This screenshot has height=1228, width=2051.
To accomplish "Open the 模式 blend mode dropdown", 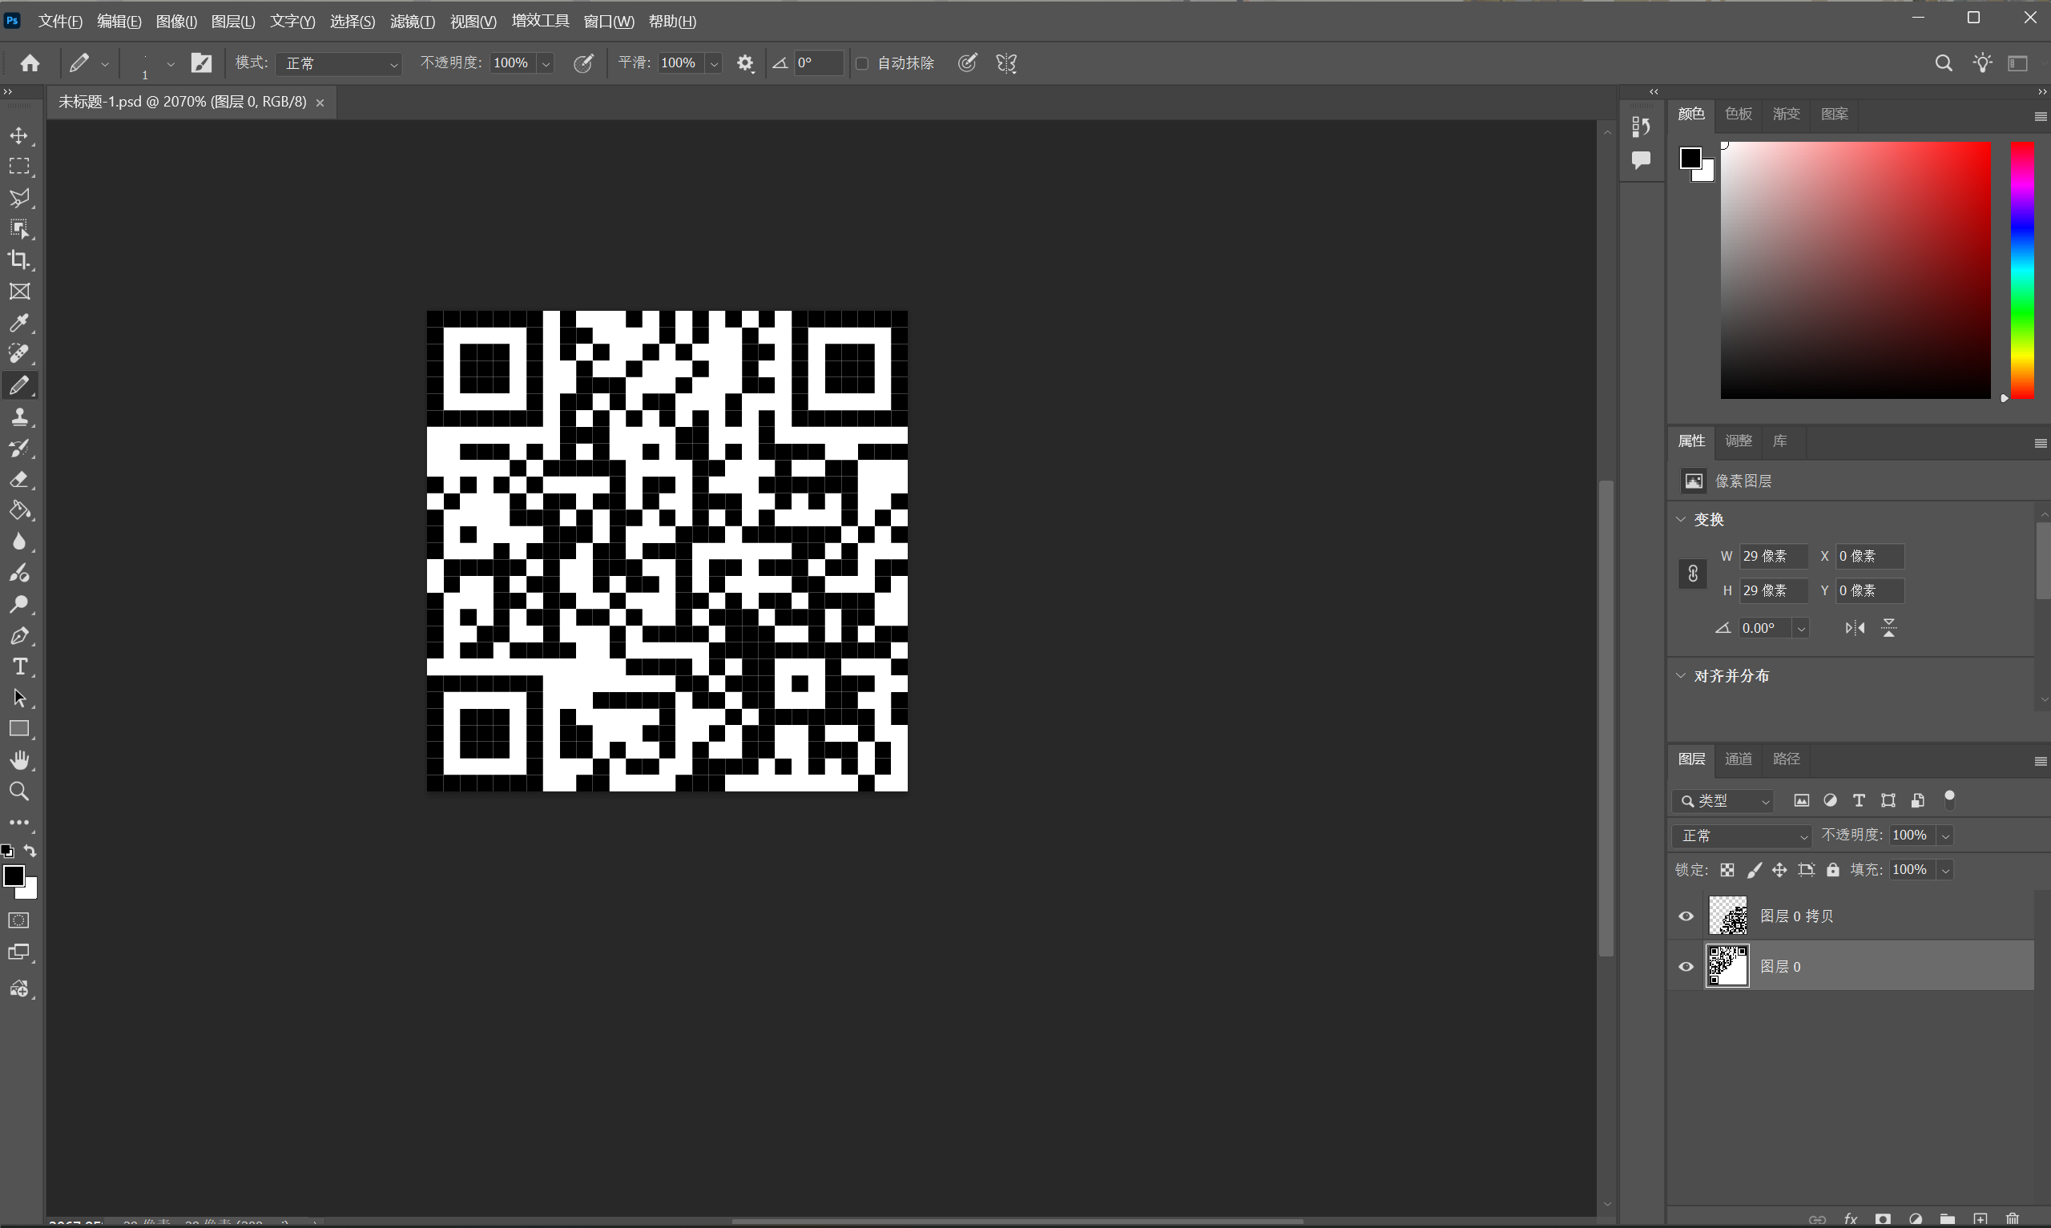I will coord(339,63).
